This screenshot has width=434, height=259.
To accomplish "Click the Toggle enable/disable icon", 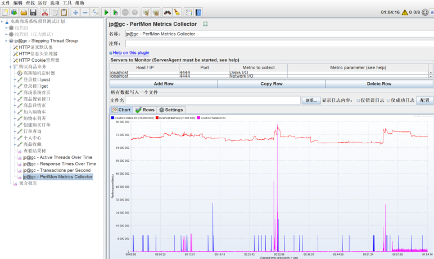I will [94, 12].
